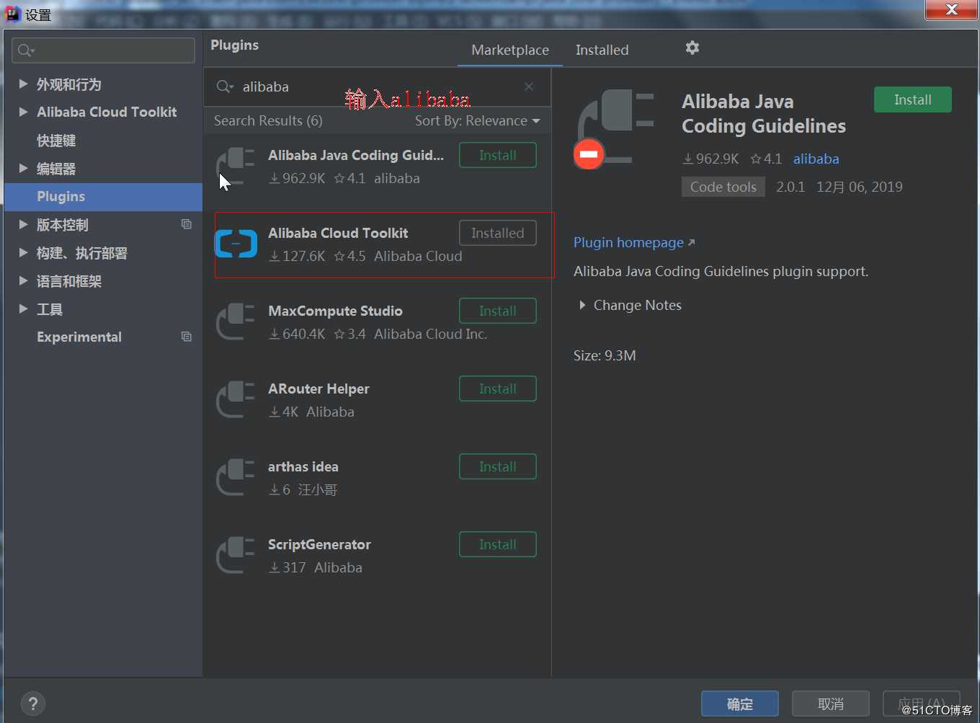The height and width of the screenshot is (723, 980).
Task: Expand Change Notes section
Action: (582, 305)
